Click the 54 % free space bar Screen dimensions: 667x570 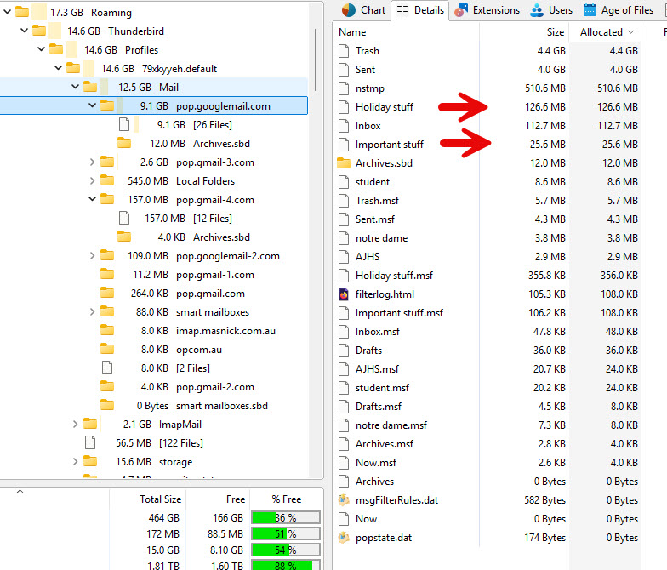tap(286, 550)
